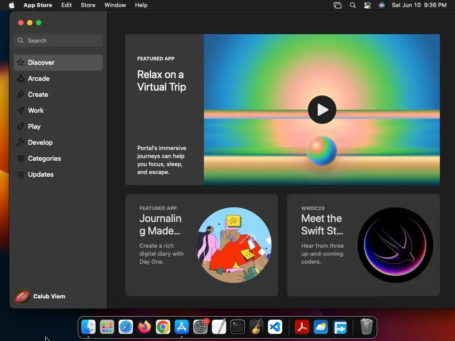This screenshot has height=341, width=455.
Task: Click the WWDC23 Swift logo artwork
Action: [395, 245]
